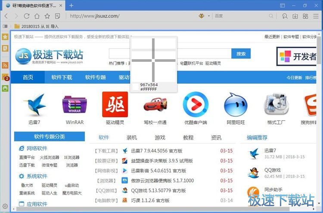
Task: Click the blue 搜索 button
Action: [241, 54]
